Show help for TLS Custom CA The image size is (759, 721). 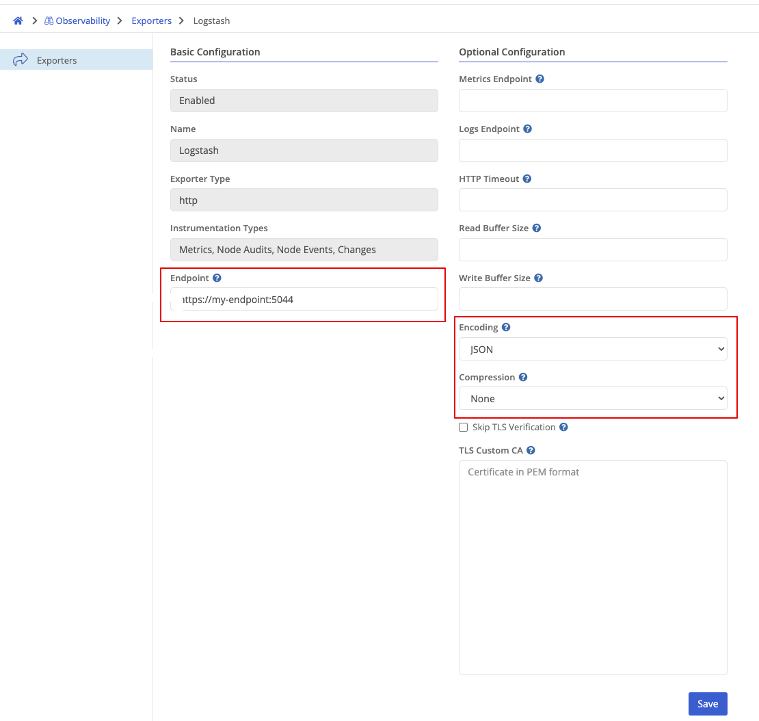(531, 450)
